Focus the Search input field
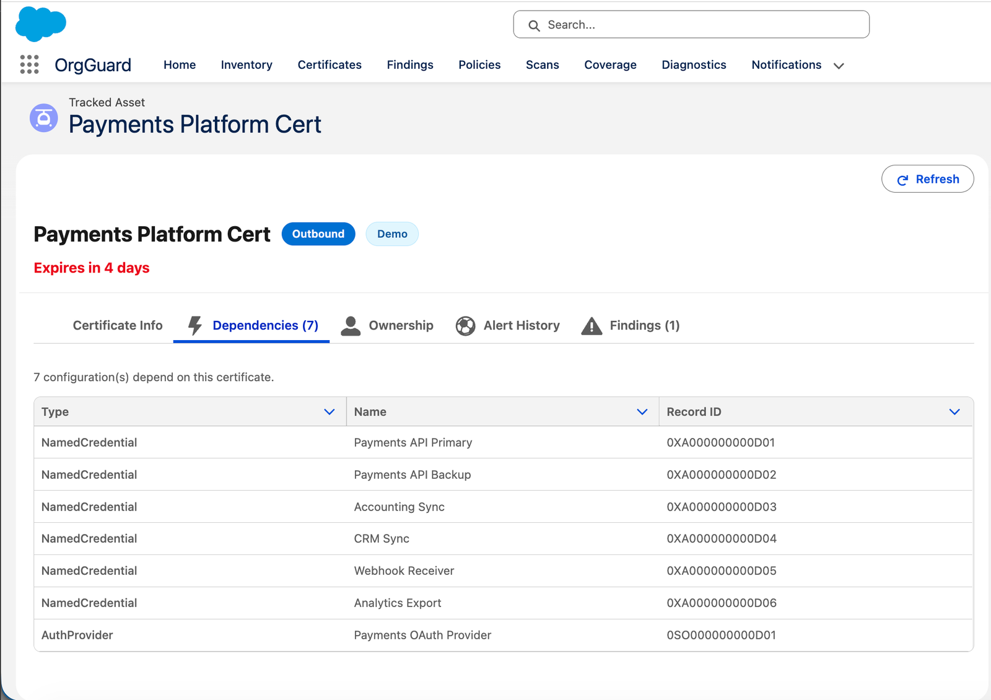 coord(691,25)
